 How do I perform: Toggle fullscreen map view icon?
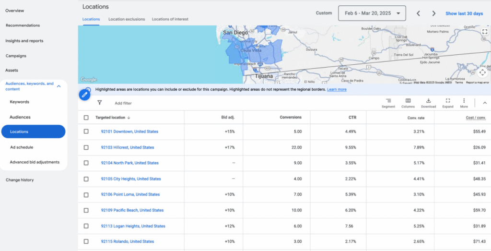point(484,32)
